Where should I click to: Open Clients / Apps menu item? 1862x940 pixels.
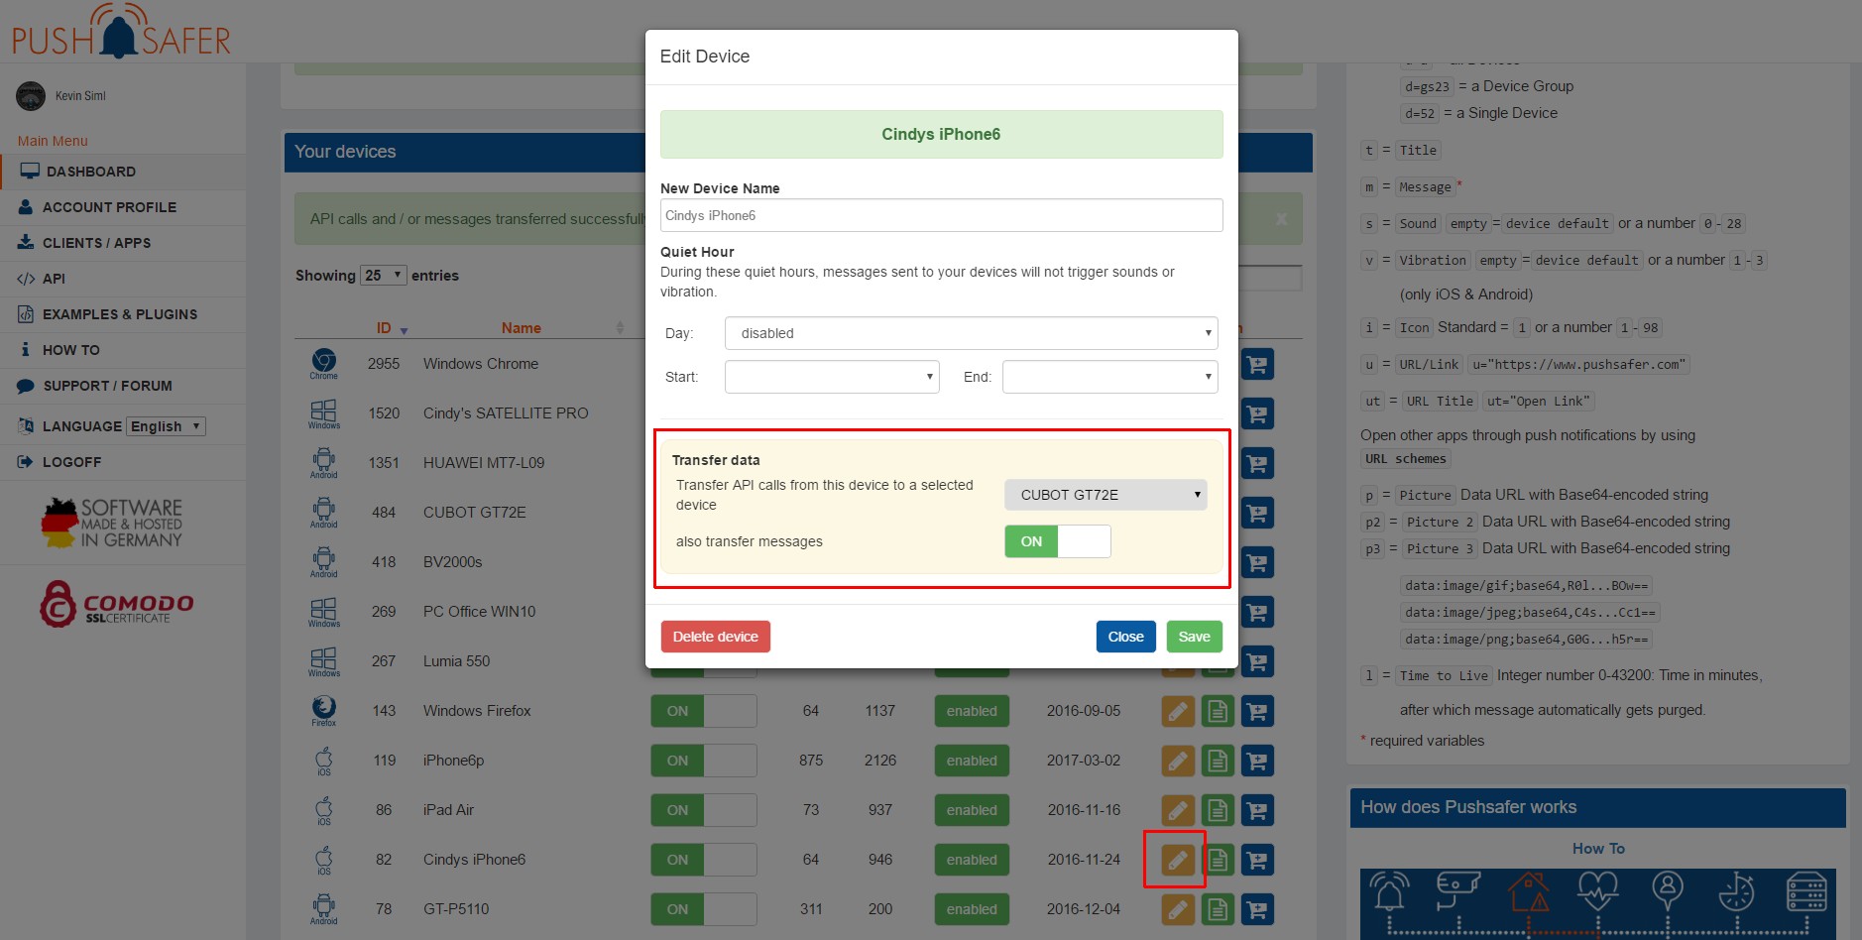123,243
